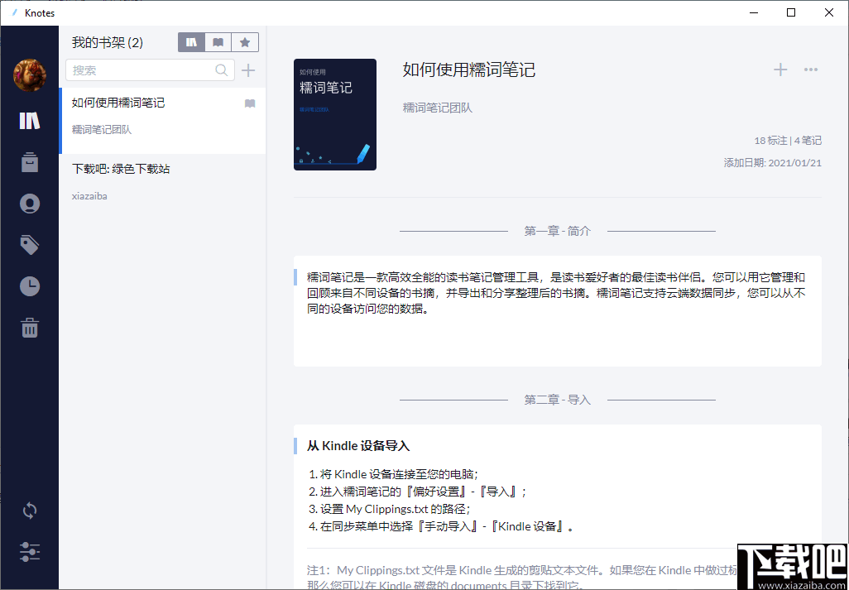Open the more options menu for this book
The width and height of the screenshot is (849, 590).
810,70
